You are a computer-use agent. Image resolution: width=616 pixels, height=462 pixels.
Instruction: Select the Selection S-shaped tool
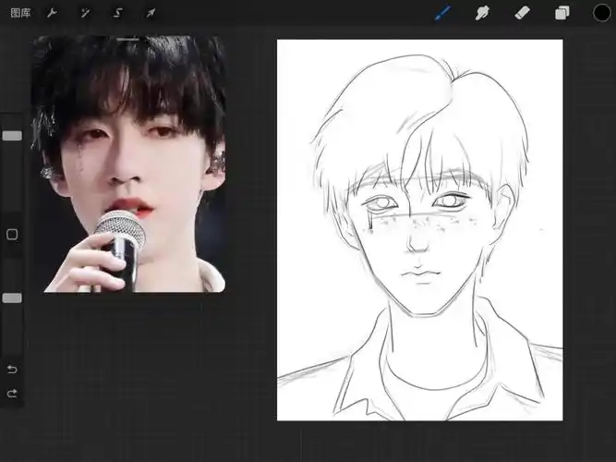tap(118, 13)
